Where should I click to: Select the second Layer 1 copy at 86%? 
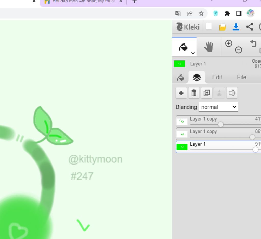pos(218,134)
